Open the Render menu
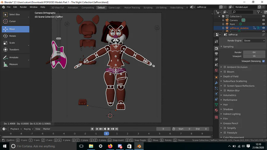267x150 pixels. click(23, 7)
